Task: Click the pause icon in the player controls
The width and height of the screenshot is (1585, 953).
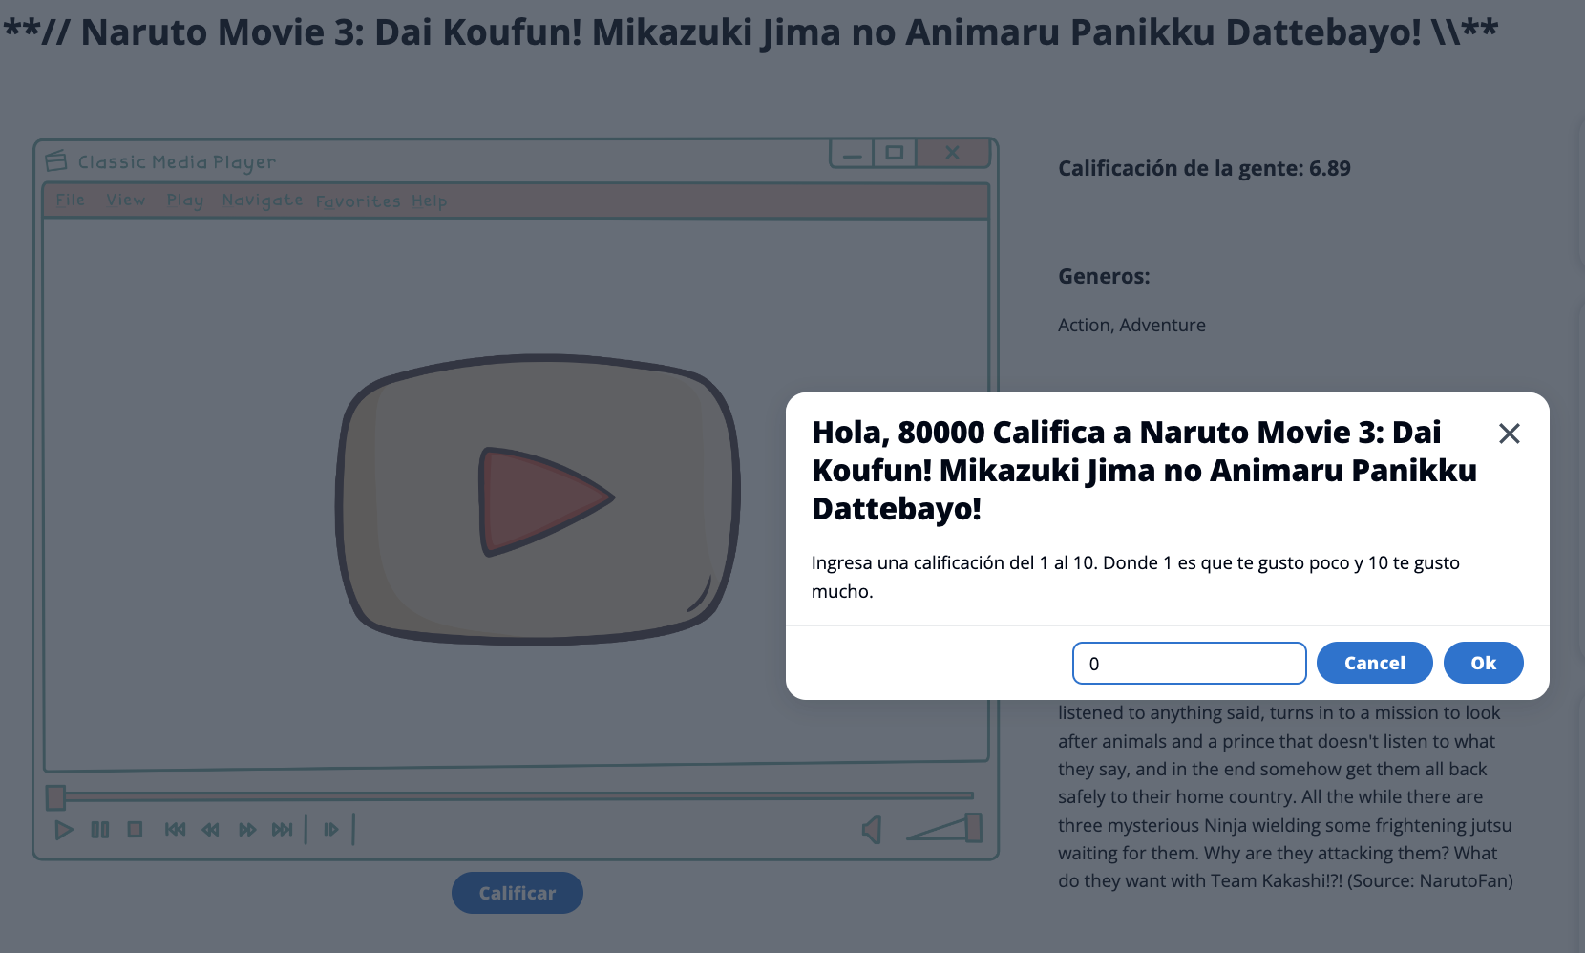Action: coord(100,830)
